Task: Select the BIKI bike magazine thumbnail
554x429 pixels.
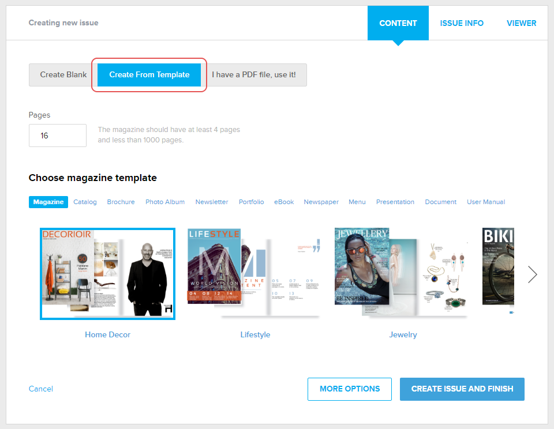Action: 498,266
